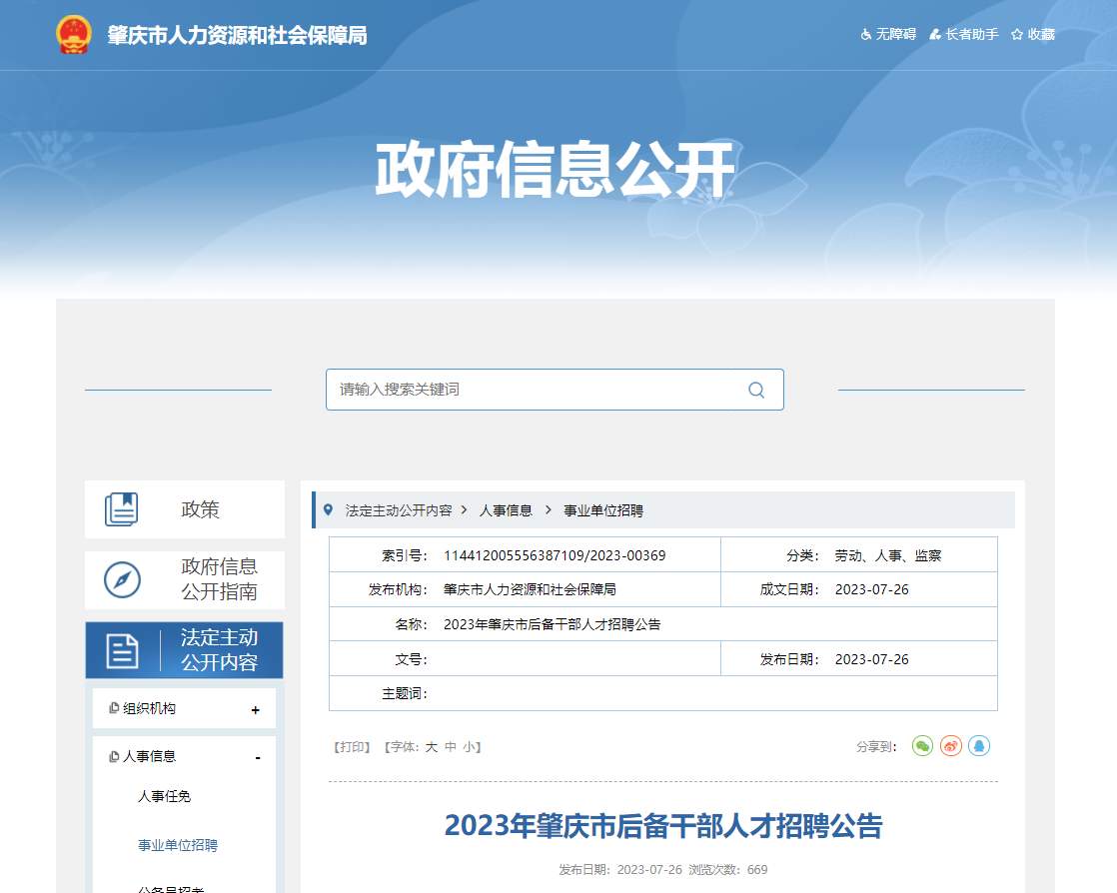Select 事业单位招聘 in sidebar
1117x893 pixels.
177,845
